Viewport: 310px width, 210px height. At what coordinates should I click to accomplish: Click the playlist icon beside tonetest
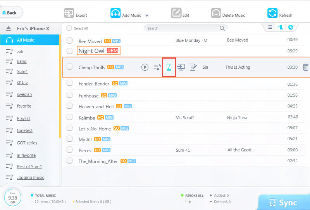tap(9, 130)
